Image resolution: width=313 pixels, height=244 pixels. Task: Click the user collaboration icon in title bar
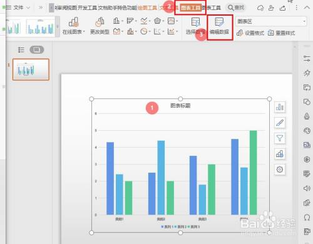[x=271, y=8]
